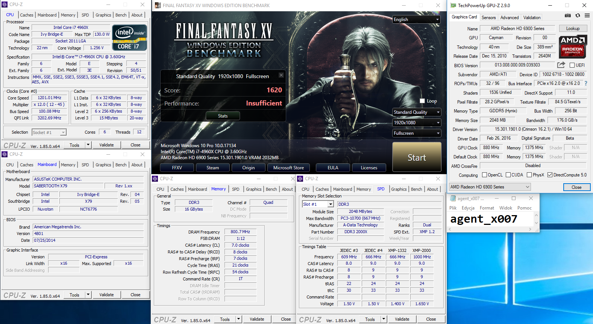Close GPU-Z using the Close button
The image size is (593, 324).
tap(576, 187)
